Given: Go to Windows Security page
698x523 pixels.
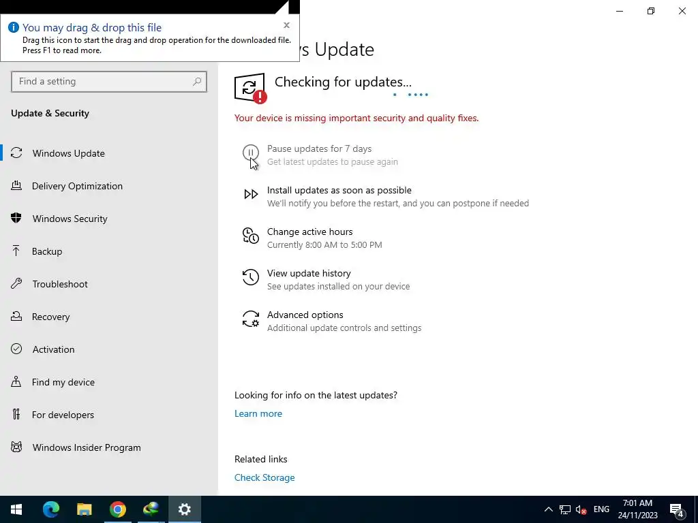Looking at the screenshot, I should (x=109, y=219).
